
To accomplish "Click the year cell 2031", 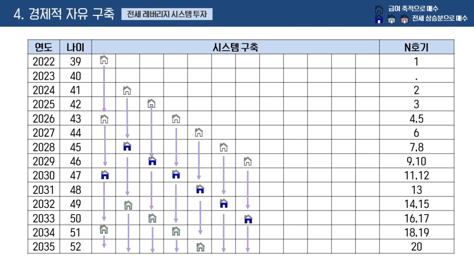I will (44, 190).
